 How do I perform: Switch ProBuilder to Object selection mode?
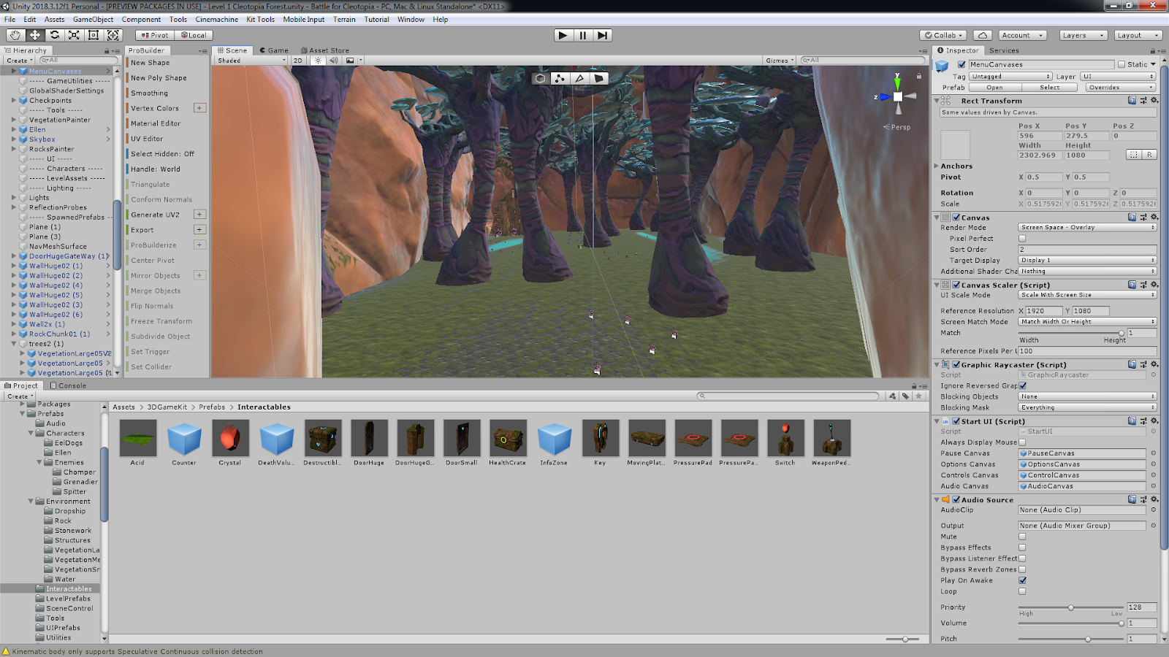(x=540, y=78)
